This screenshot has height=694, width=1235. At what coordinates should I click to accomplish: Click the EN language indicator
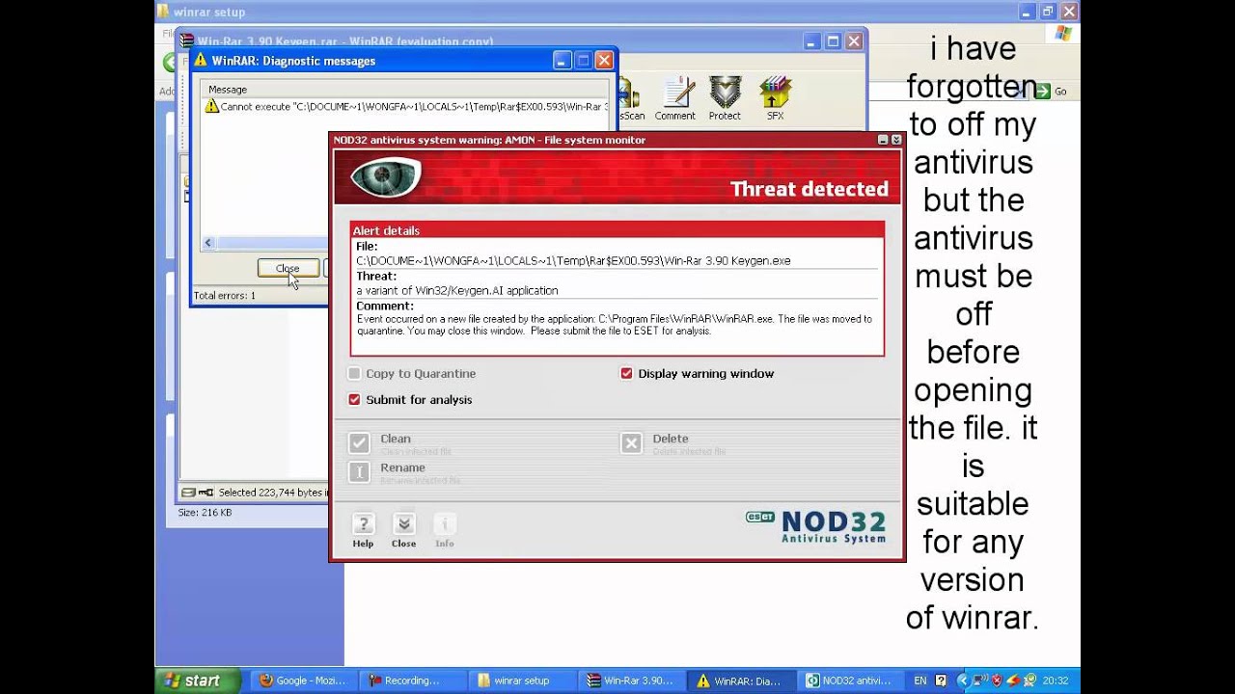tap(920, 681)
